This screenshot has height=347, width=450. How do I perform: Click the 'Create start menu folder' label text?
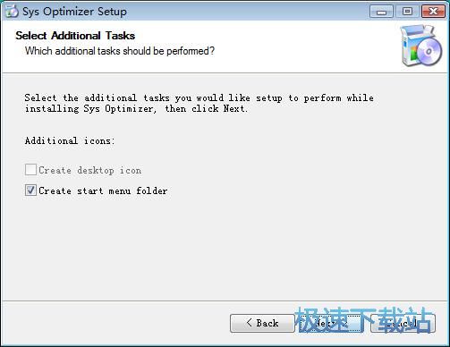(103, 190)
